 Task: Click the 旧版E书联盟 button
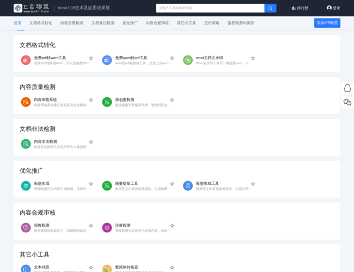click(x=327, y=23)
